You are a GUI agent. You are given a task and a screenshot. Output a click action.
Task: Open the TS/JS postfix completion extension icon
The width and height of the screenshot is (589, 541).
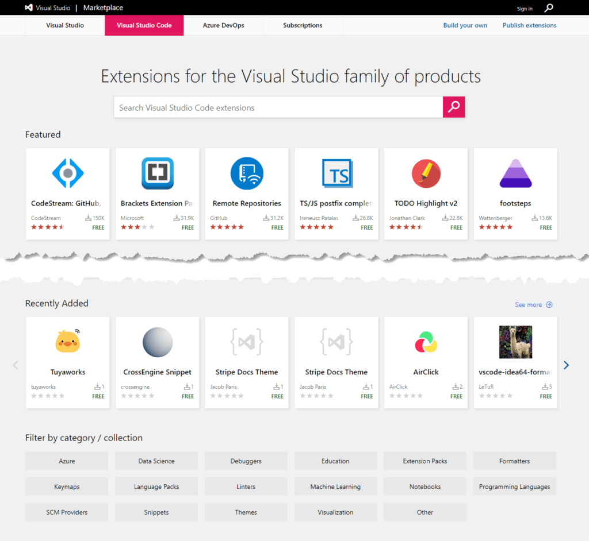(x=336, y=173)
